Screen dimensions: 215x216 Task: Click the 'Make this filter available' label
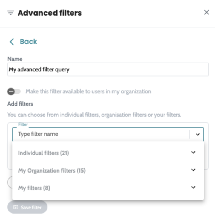coord(88,91)
